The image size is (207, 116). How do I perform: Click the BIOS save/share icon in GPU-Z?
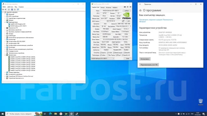pos(123,21)
